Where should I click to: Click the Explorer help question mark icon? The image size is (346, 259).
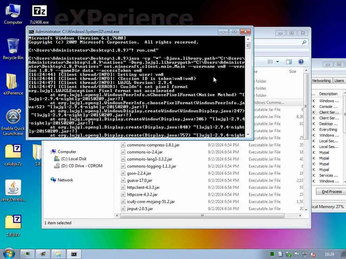click(301, 62)
